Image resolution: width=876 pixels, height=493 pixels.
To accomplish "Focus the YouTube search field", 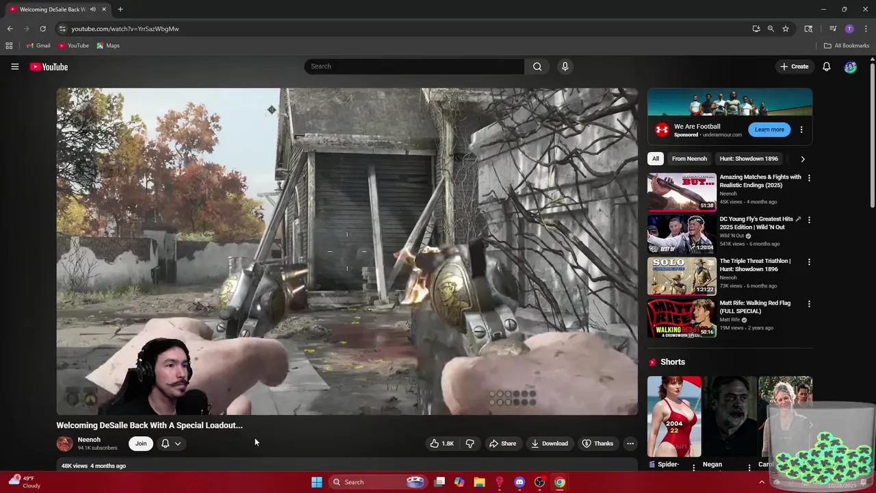I will pyautogui.click(x=414, y=66).
